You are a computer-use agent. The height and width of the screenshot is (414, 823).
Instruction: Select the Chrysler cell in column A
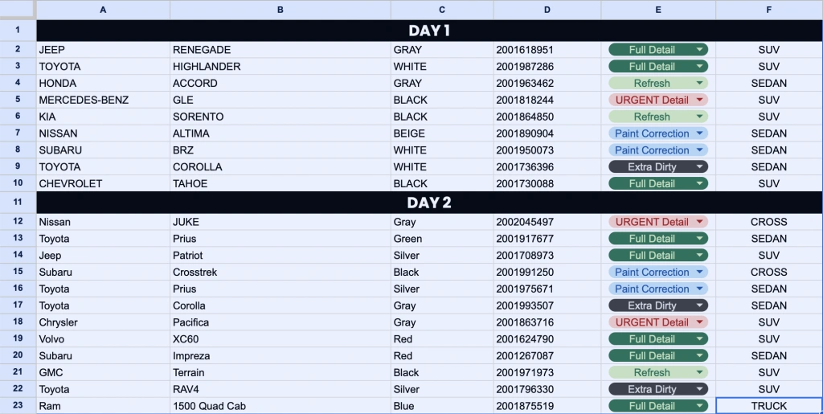[x=103, y=322]
